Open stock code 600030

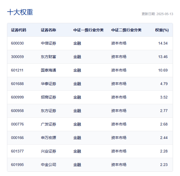coord(17,43)
